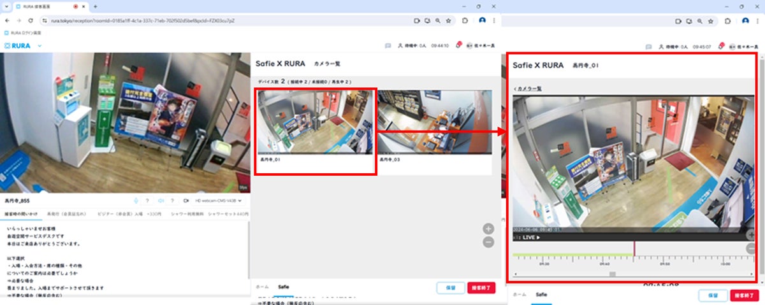Switch to ホーム tab in right window

click(520, 295)
